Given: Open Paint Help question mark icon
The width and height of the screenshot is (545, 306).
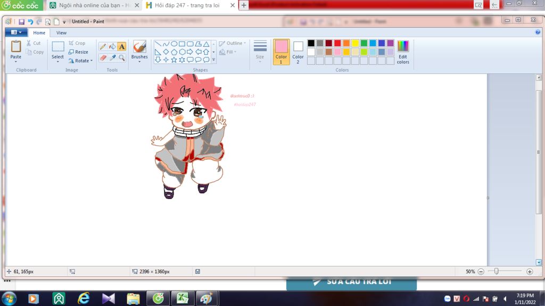Looking at the screenshot, I should tap(538, 32).
